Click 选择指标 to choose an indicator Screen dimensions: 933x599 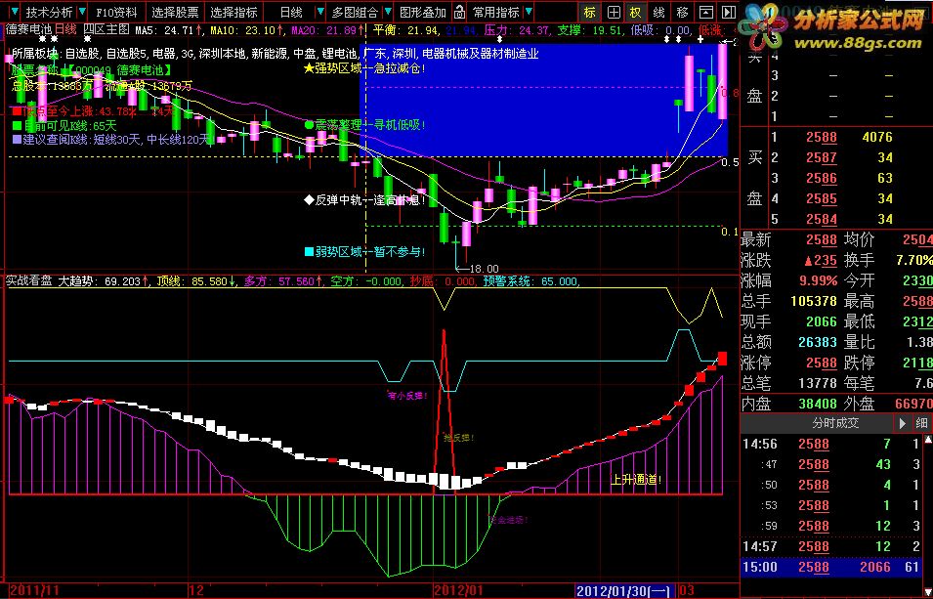pos(233,12)
